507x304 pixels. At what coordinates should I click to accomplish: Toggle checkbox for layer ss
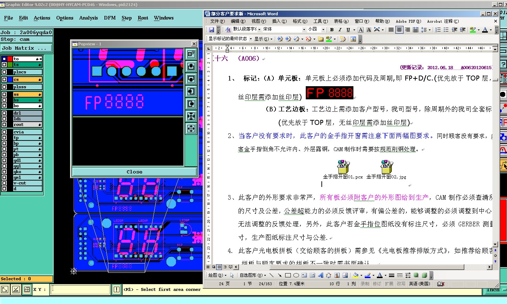(4, 94)
